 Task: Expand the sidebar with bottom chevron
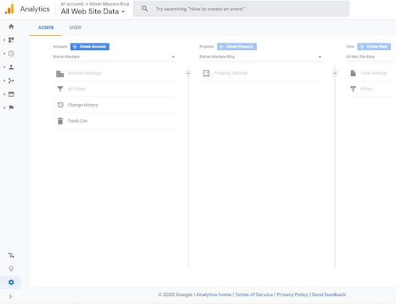[11, 296]
